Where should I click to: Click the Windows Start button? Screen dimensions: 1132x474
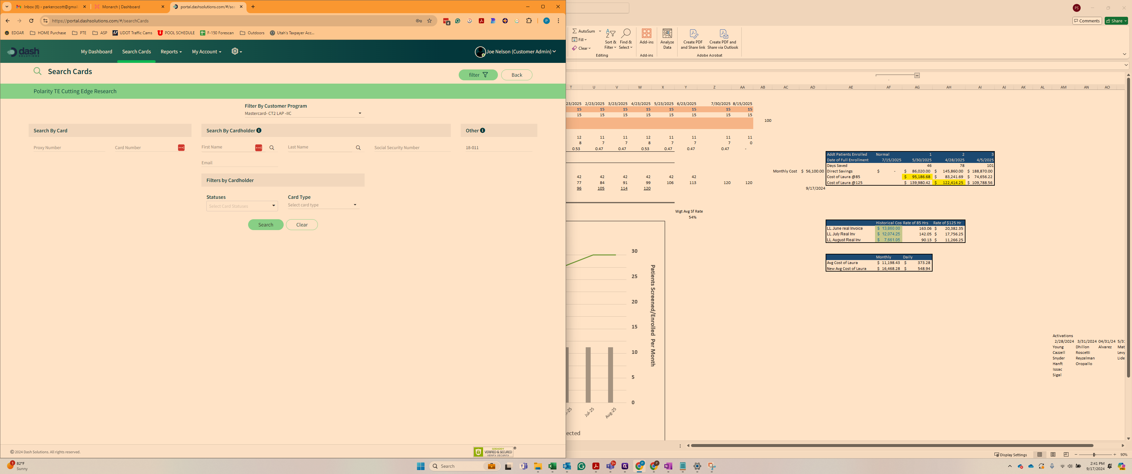pos(421,466)
